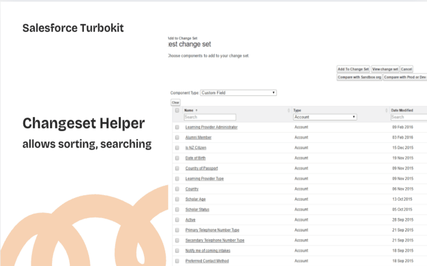The image size is (427, 266).
Task: Check the Notify me of coming intakes checkbox
Action: click(x=177, y=251)
